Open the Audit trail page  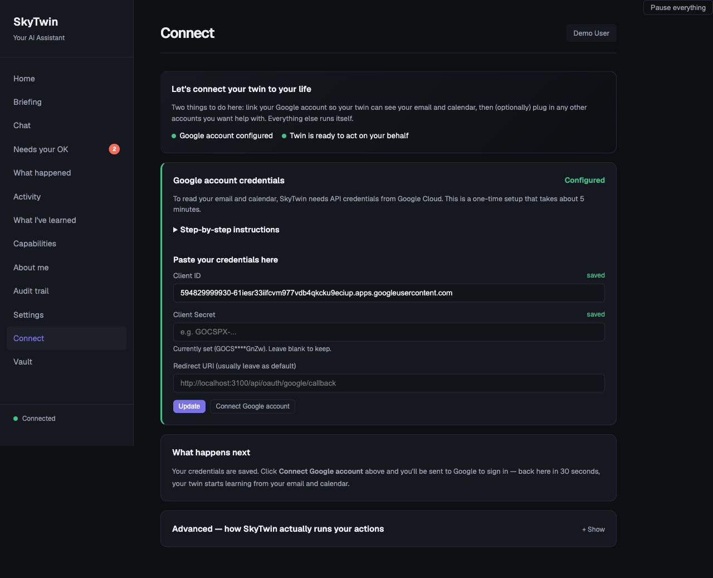66,291
